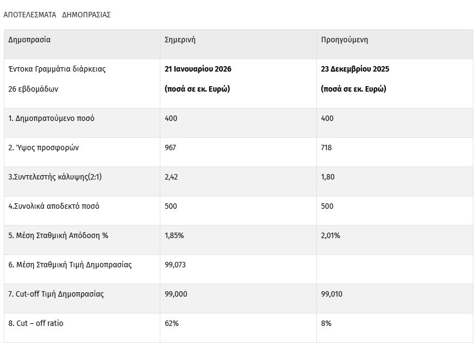Click the Δημοπρατούμενο ποσό row label
The image size is (475, 359).
(x=51, y=118)
